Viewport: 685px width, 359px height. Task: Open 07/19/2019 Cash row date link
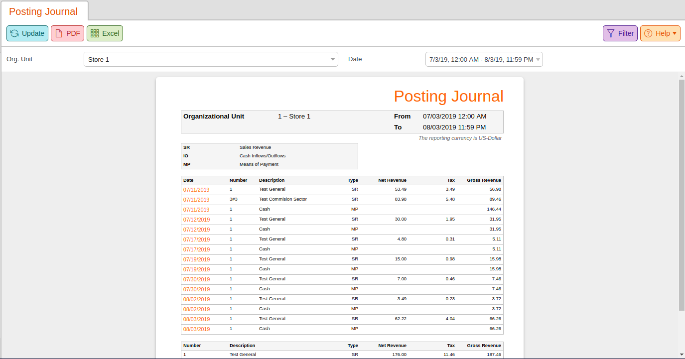coord(196,269)
